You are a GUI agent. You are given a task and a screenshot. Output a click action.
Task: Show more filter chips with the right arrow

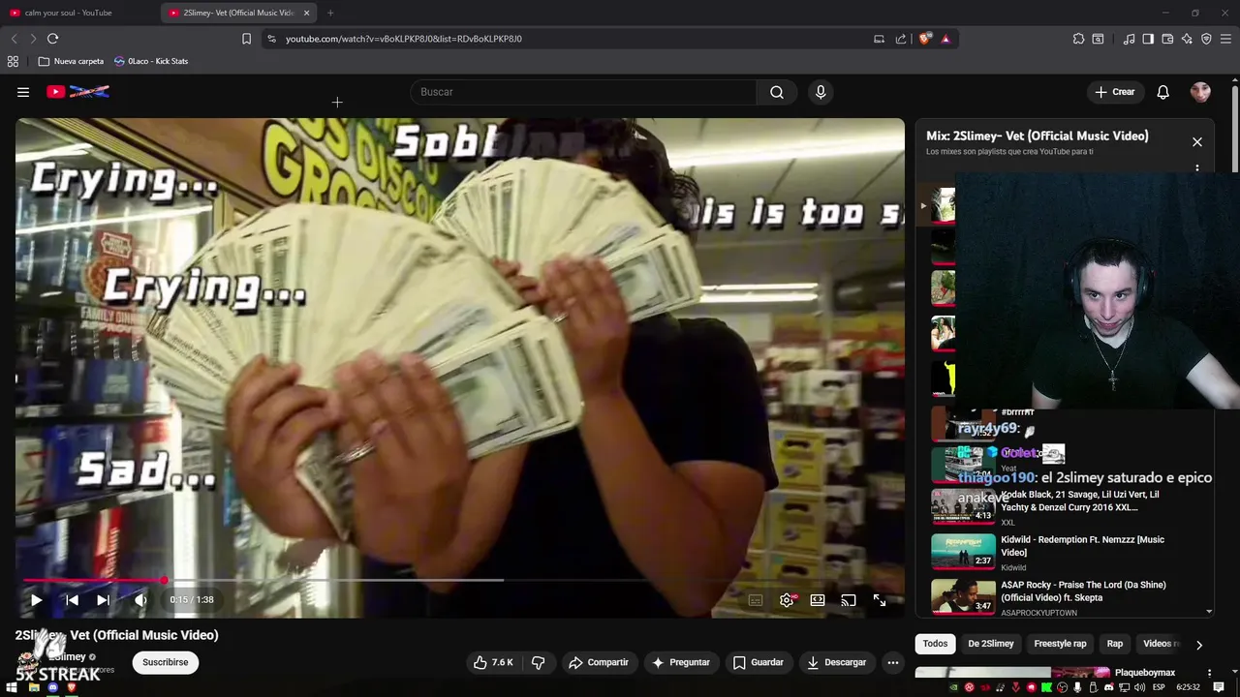pyautogui.click(x=1199, y=645)
